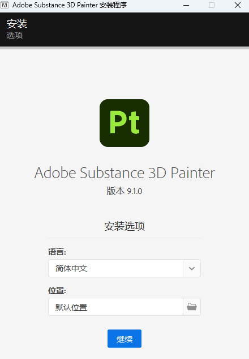Click the 版本 9.1.0 version text

[124, 191]
